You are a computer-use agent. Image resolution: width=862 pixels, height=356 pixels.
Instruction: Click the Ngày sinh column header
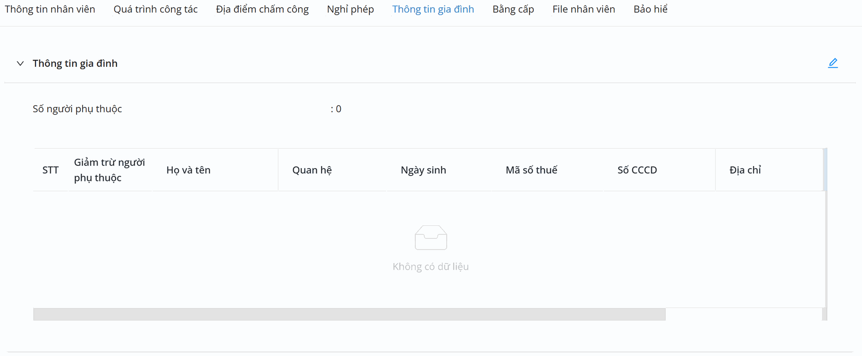pyautogui.click(x=423, y=170)
